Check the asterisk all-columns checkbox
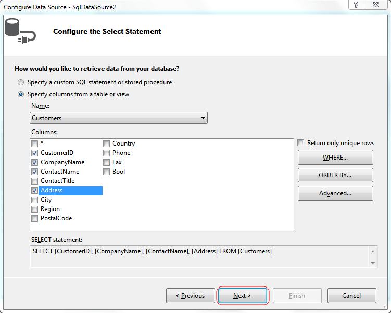 pos(34,144)
